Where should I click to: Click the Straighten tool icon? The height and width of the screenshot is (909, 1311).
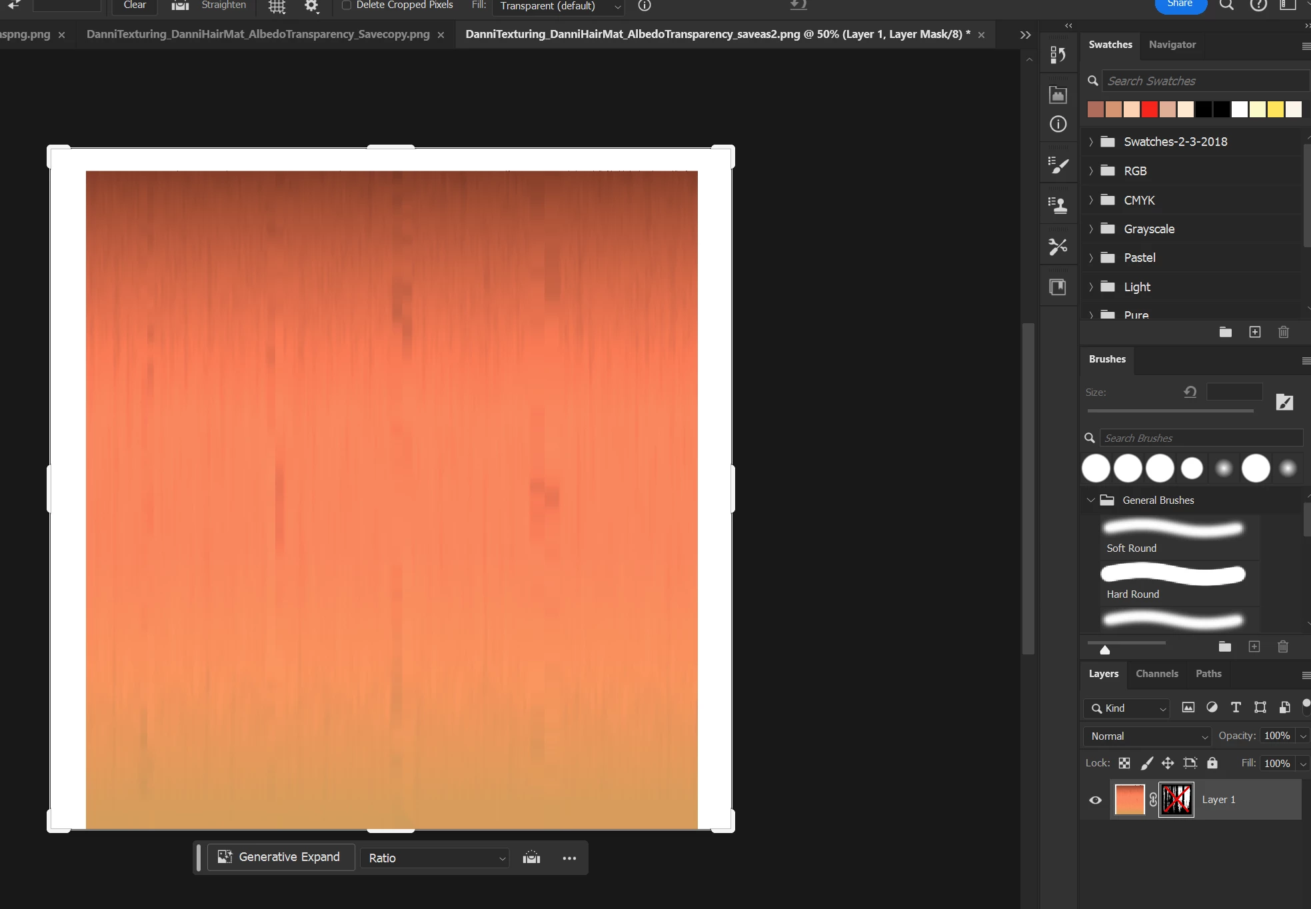pyautogui.click(x=180, y=5)
